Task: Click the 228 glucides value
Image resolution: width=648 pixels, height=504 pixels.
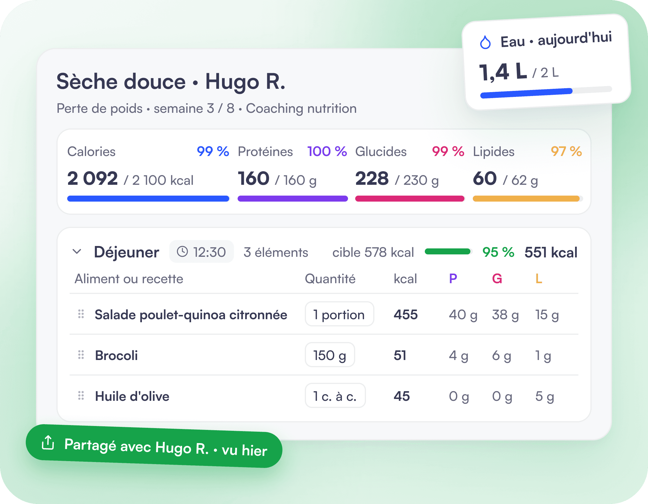Action: click(x=372, y=178)
